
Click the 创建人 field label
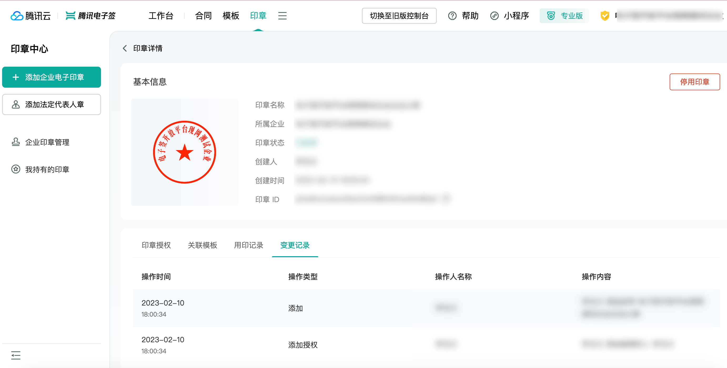pyautogui.click(x=266, y=162)
